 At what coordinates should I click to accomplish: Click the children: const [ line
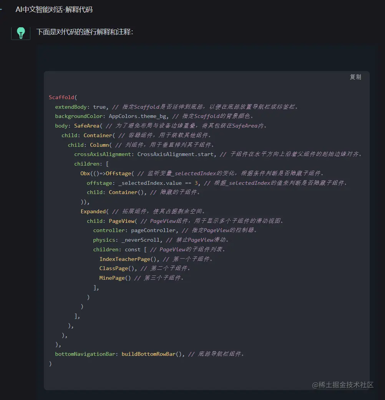tap(159, 249)
